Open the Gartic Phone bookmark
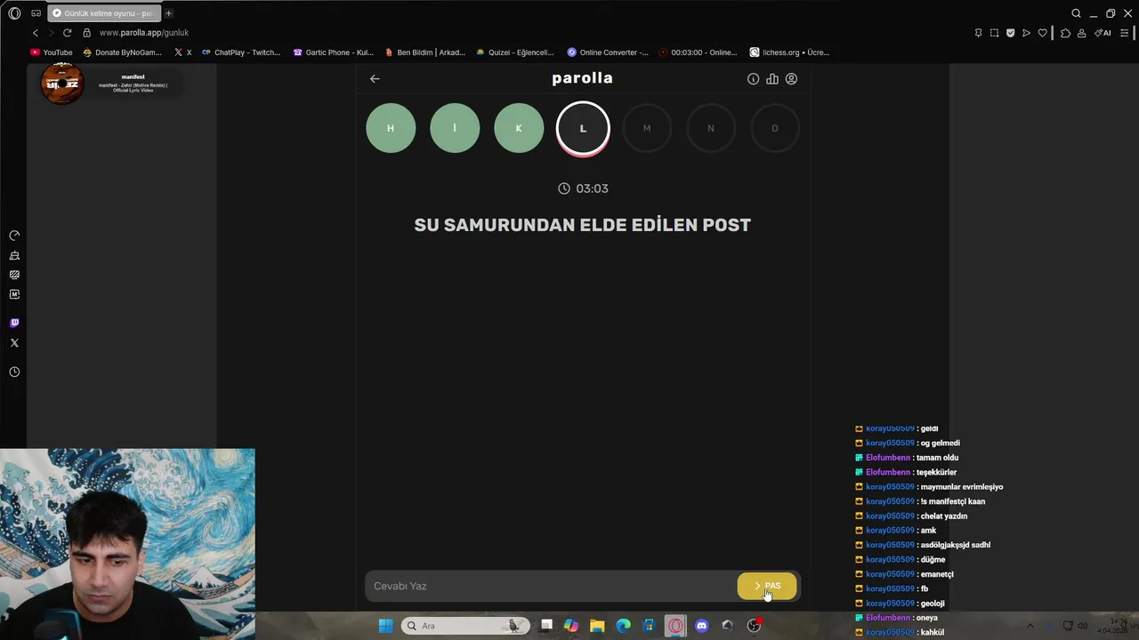The width and height of the screenshot is (1139, 640). click(334, 52)
